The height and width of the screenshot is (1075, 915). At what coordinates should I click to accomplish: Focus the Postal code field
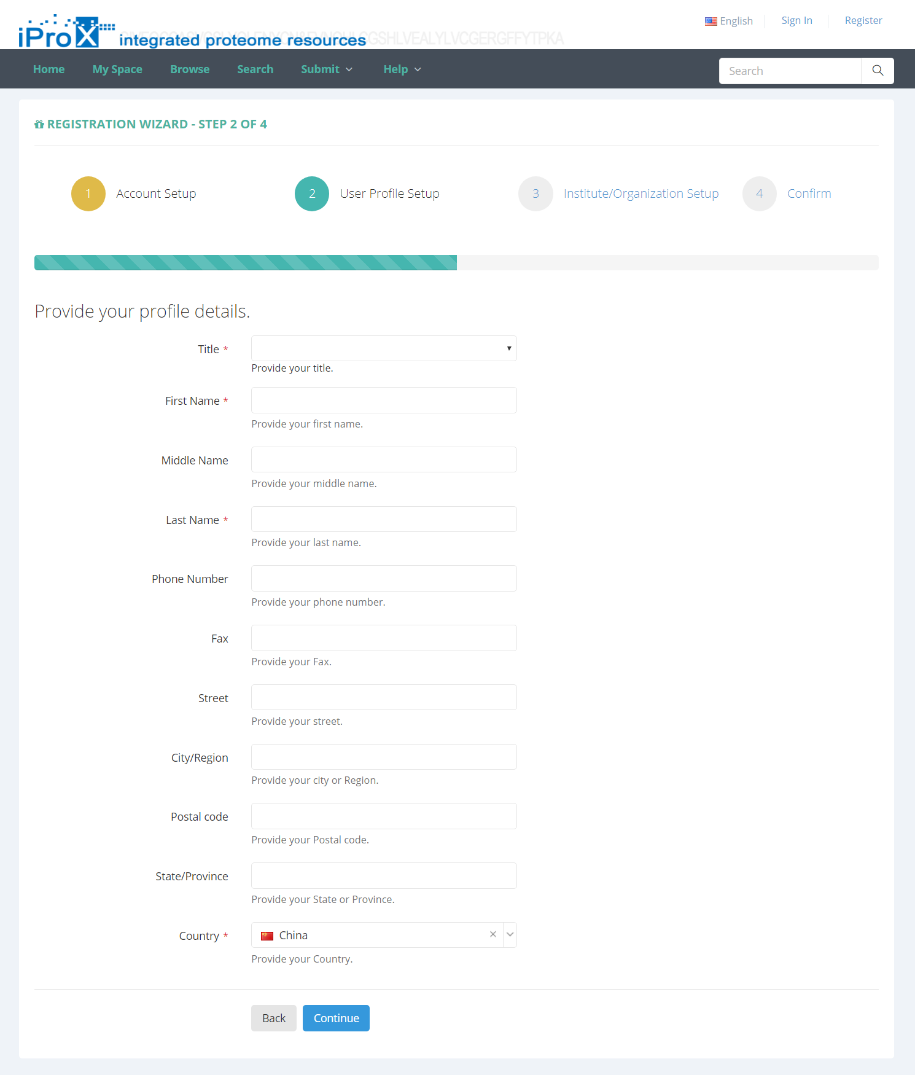(384, 816)
